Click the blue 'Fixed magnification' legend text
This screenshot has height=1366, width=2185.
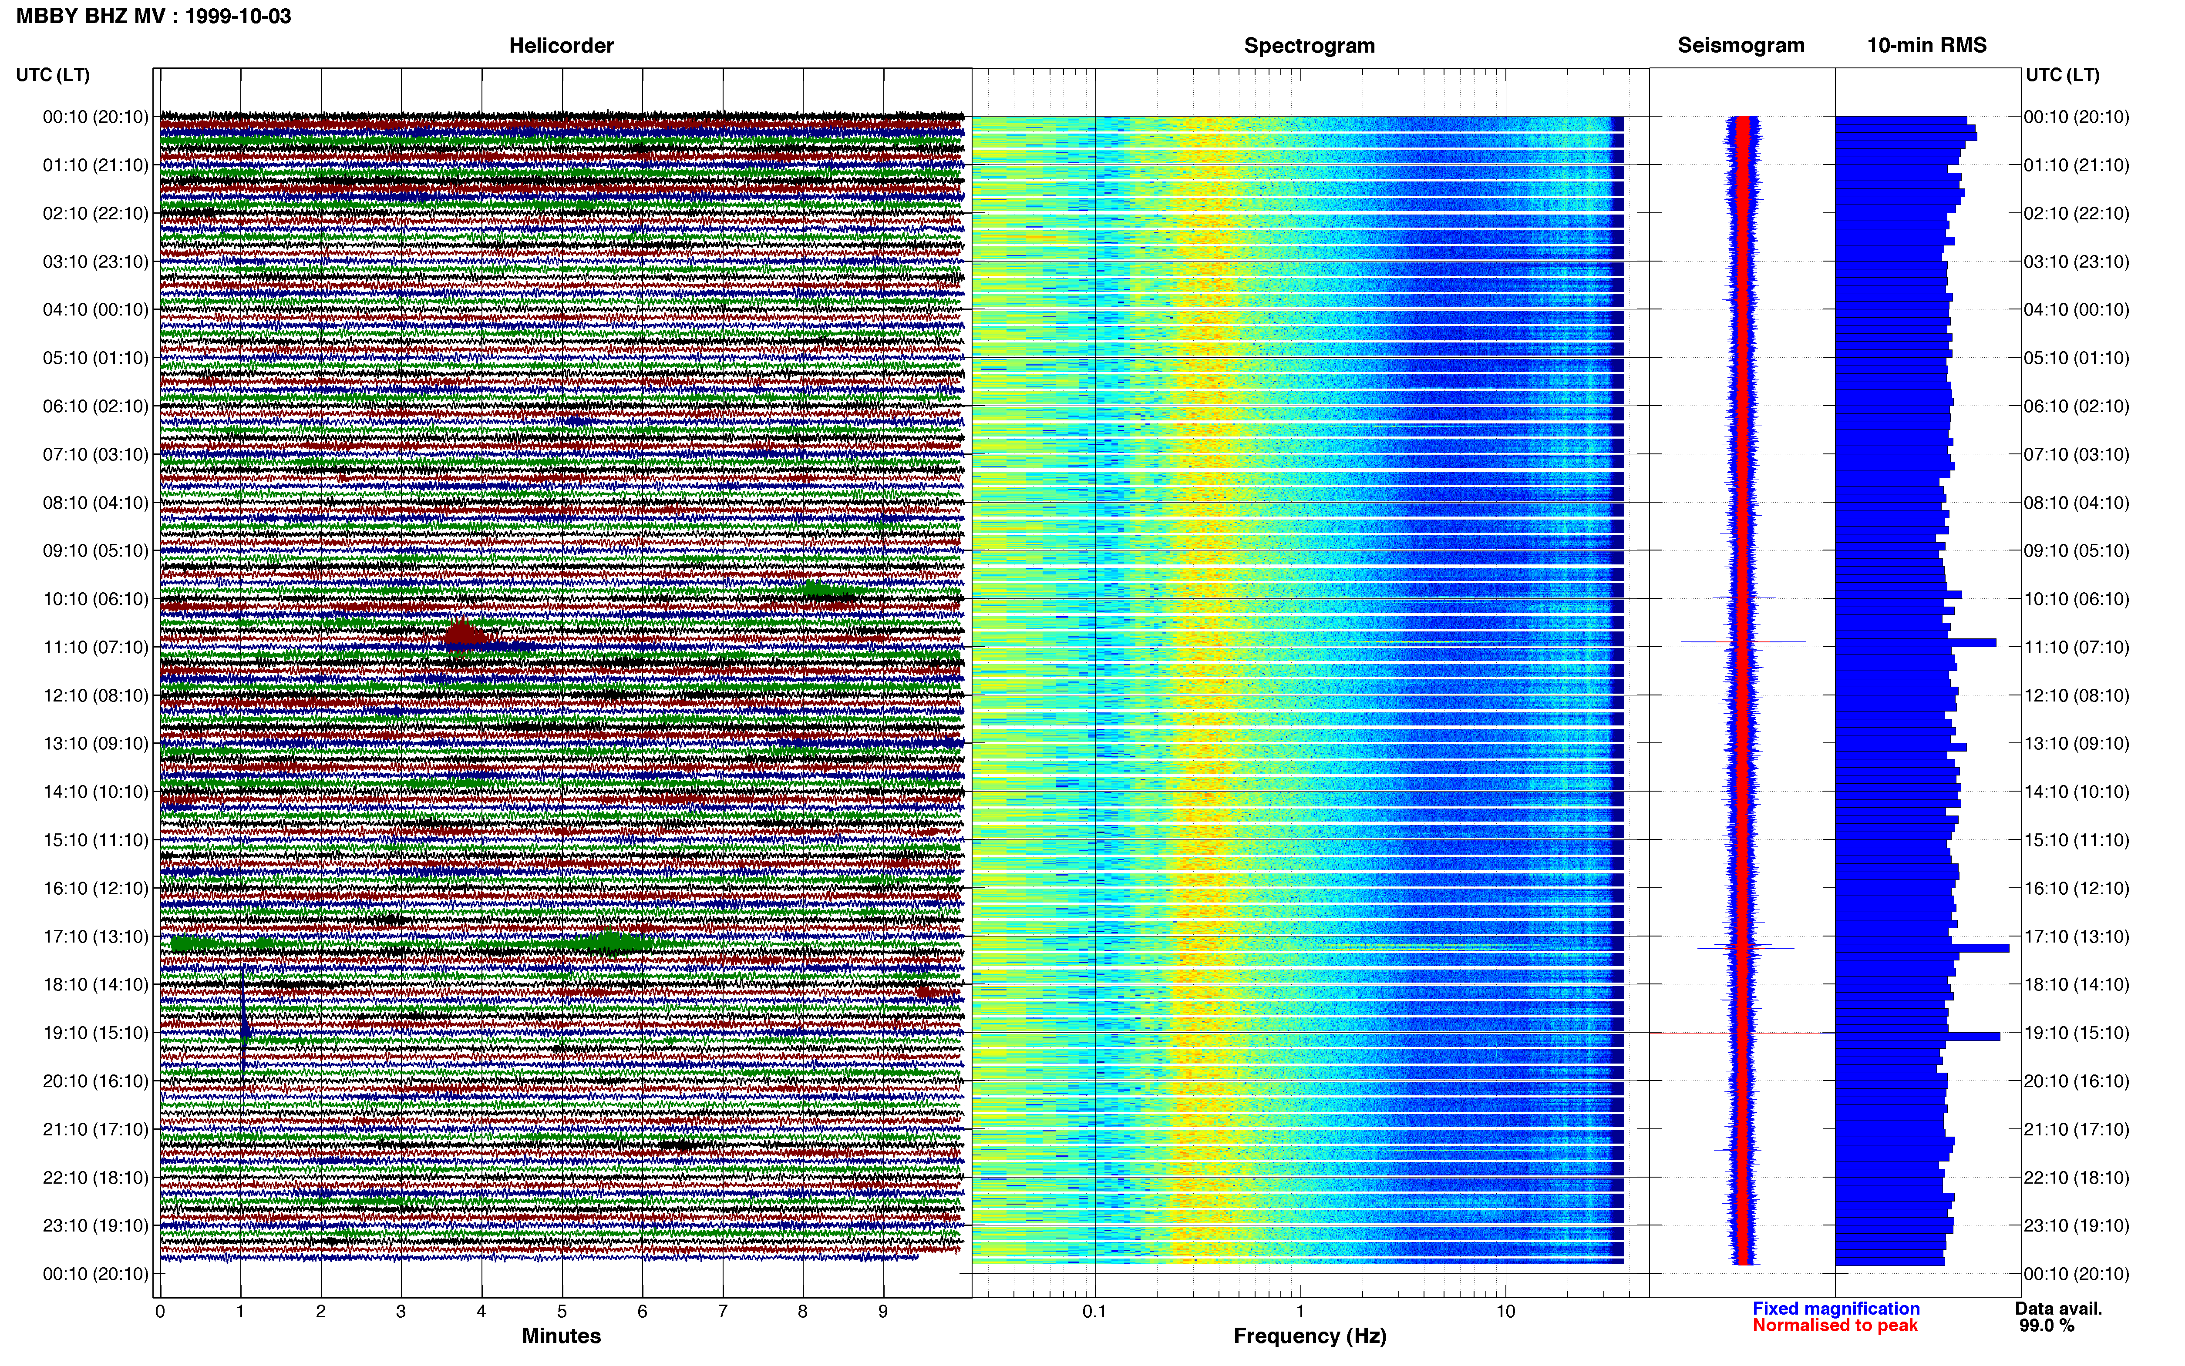1835,1309
